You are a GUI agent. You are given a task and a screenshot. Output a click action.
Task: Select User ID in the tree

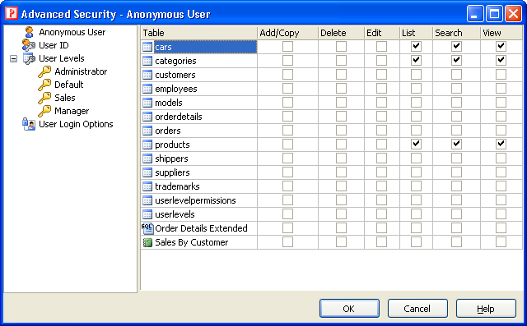tap(54, 45)
